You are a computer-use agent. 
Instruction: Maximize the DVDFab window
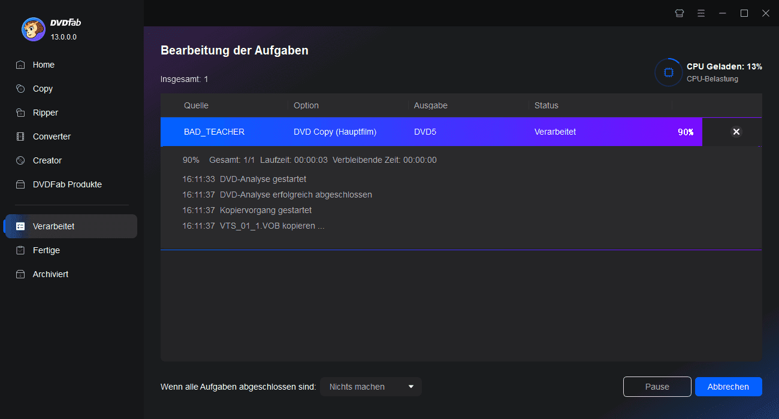(x=744, y=13)
